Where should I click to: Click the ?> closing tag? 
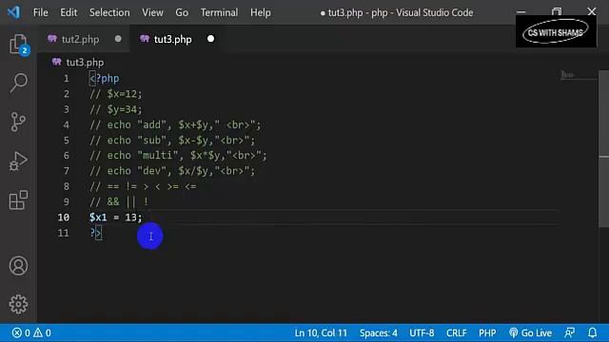click(x=95, y=233)
